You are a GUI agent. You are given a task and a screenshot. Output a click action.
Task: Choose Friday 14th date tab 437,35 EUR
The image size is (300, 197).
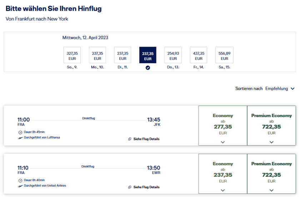tap(199, 56)
